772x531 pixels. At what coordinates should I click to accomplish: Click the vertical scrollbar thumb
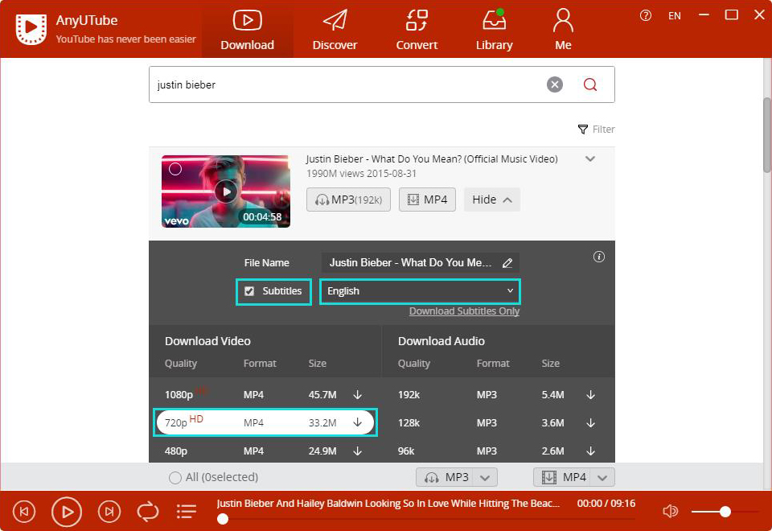coord(766,135)
